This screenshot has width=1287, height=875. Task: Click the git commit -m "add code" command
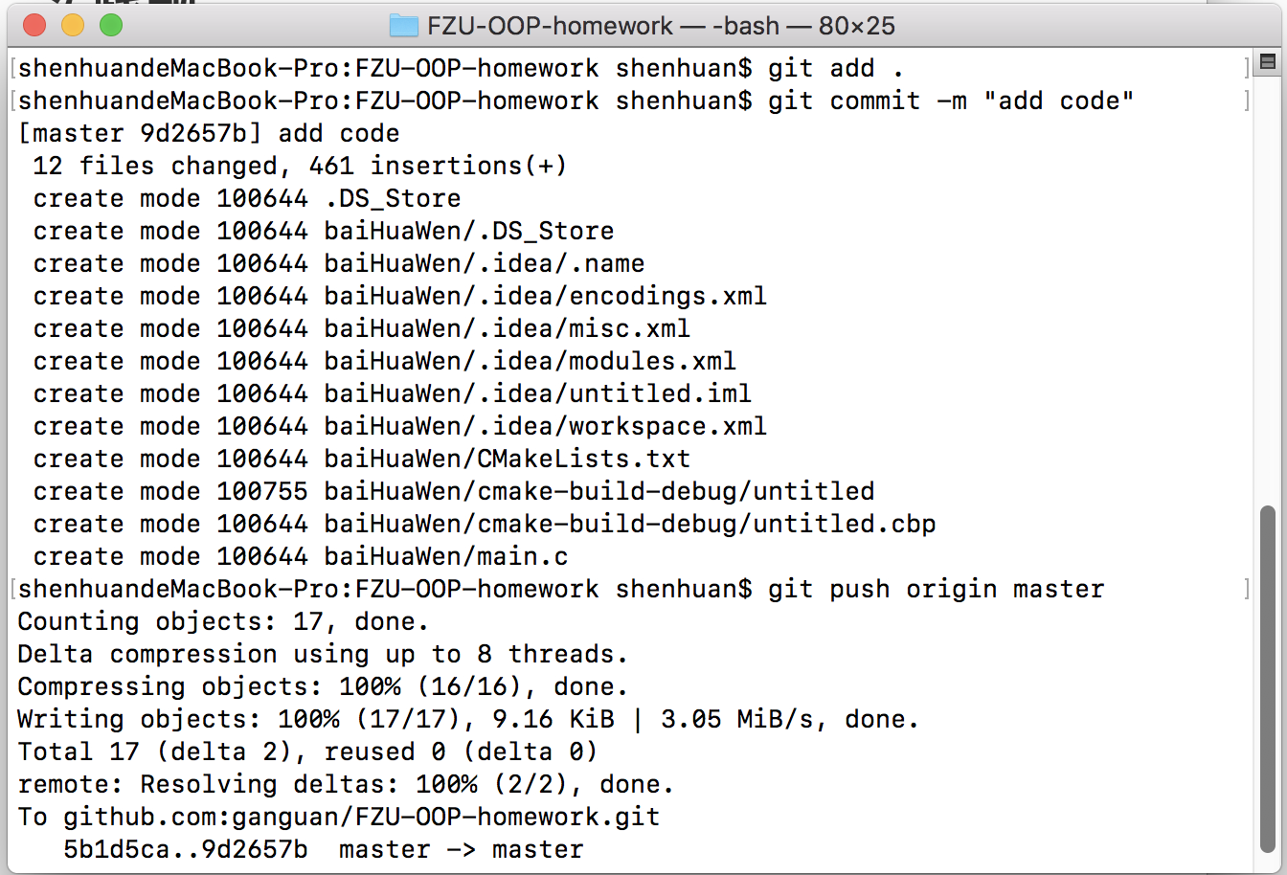coord(950,101)
